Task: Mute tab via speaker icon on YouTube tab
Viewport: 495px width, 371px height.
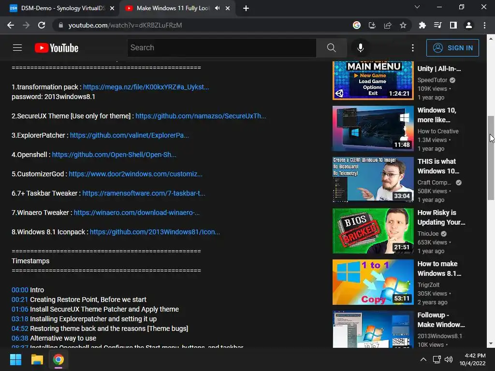Action: point(217,8)
